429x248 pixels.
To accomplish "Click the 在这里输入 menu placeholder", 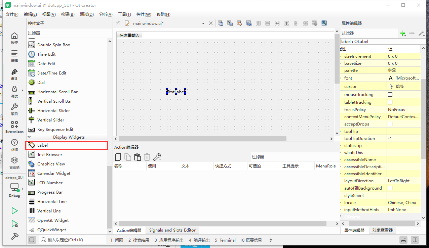I will point(129,35).
